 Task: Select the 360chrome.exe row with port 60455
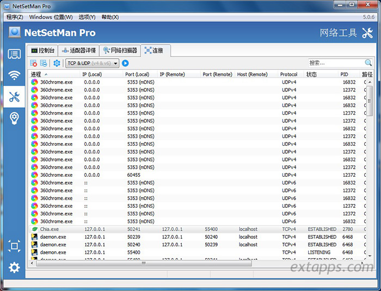198,175
